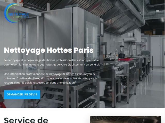
Task: Select the paragraph starting Une intervention professionnelle
Action: click(51, 78)
